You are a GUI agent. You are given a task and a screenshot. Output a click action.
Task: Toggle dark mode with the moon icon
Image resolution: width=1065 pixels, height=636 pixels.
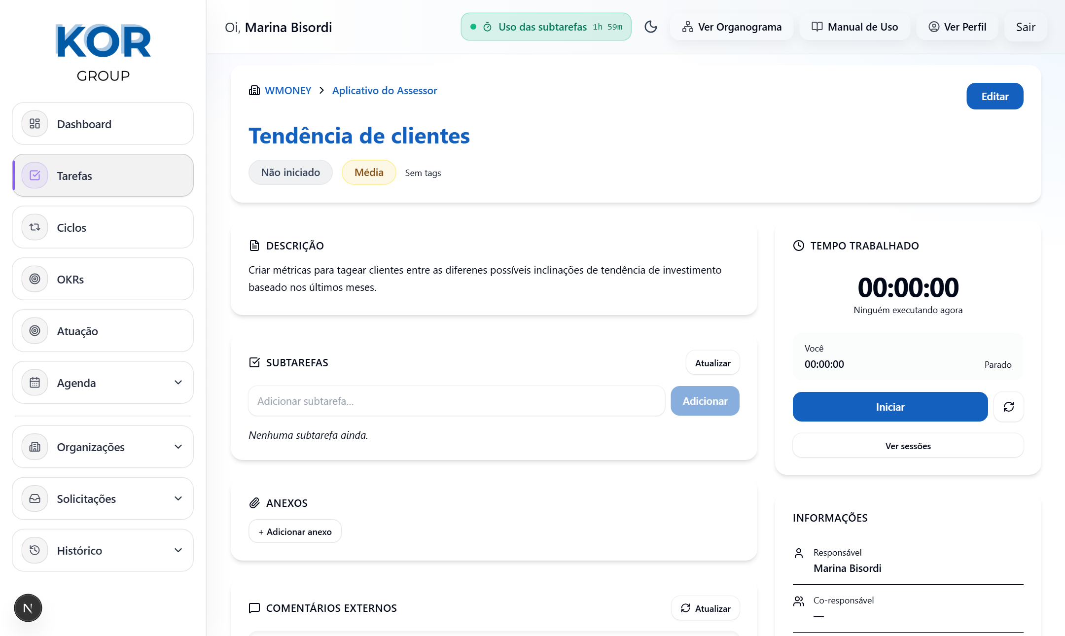pyautogui.click(x=651, y=27)
